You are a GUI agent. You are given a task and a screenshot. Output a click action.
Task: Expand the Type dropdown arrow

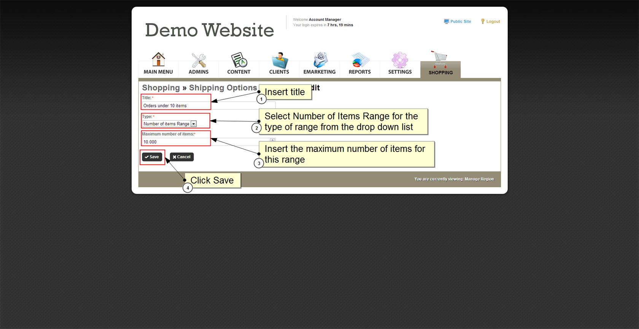tap(194, 124)
